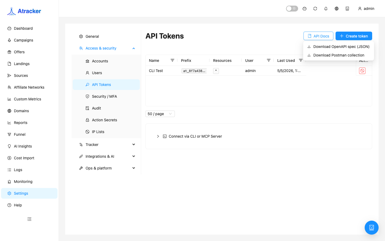Open Audit settings

[x=106, y=108]
